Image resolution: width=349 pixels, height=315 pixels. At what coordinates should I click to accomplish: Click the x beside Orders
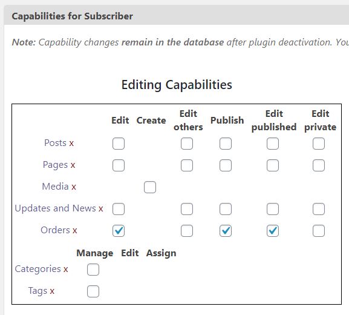75,231
